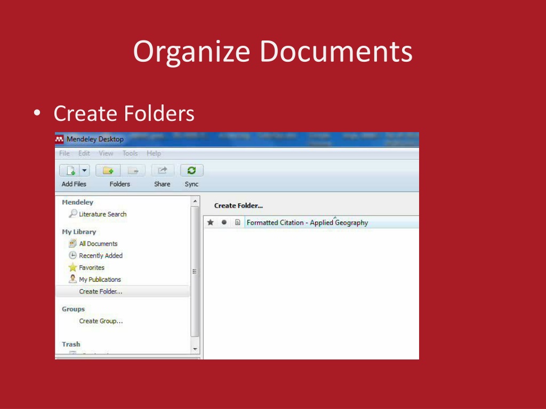Open the File menu
Screen dimensions: 546x409
tap(65, 153)
